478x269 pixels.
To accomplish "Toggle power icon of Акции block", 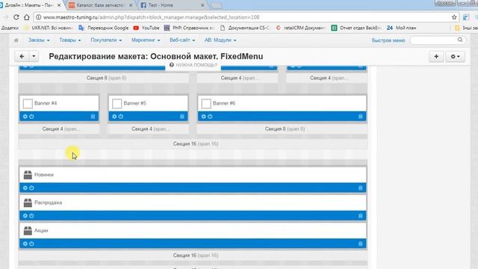I will tap(31, 244).
